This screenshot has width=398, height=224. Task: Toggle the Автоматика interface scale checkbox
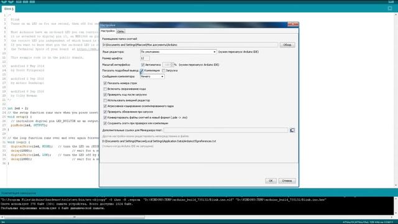tap(143, 65)
